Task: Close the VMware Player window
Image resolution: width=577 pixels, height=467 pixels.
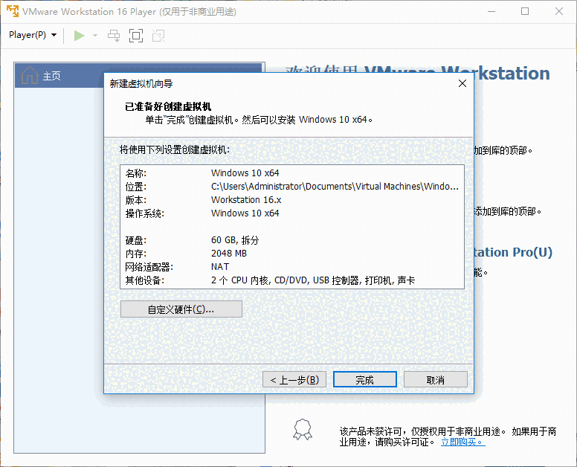Action: [x=559, y=11]
